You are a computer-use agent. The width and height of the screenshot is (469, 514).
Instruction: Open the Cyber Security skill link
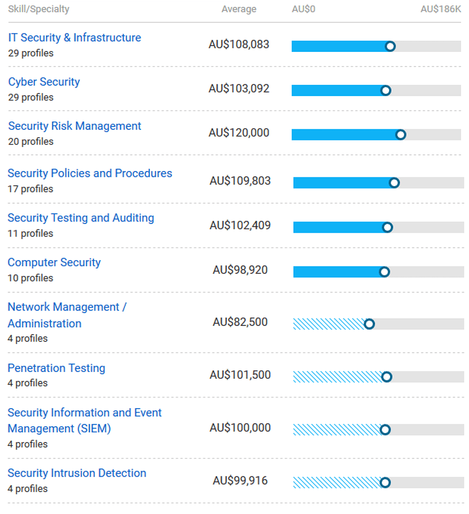44,82
